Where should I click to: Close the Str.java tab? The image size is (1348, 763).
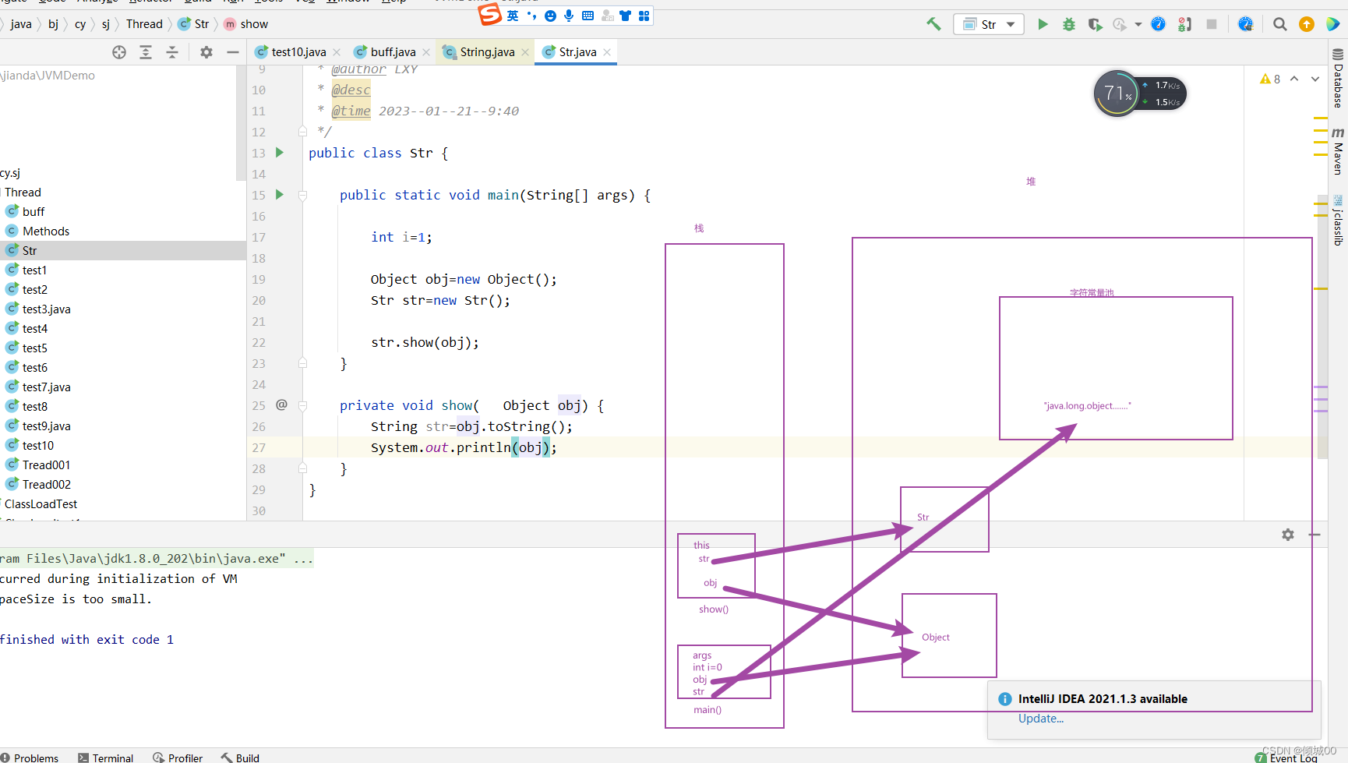(x=607, y=52)
